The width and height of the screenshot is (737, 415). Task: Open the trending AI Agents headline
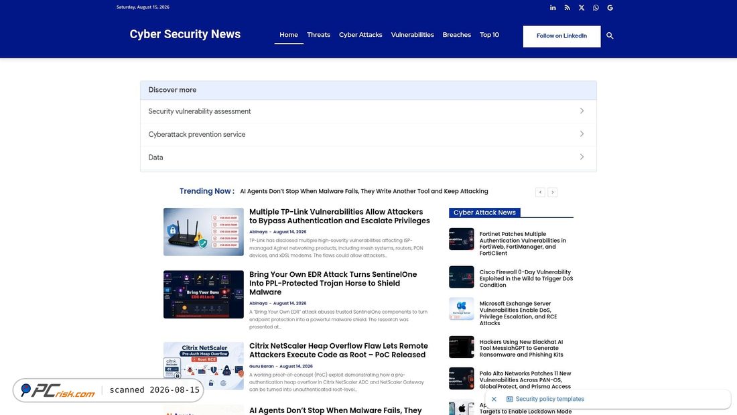(x=364, y=192)
